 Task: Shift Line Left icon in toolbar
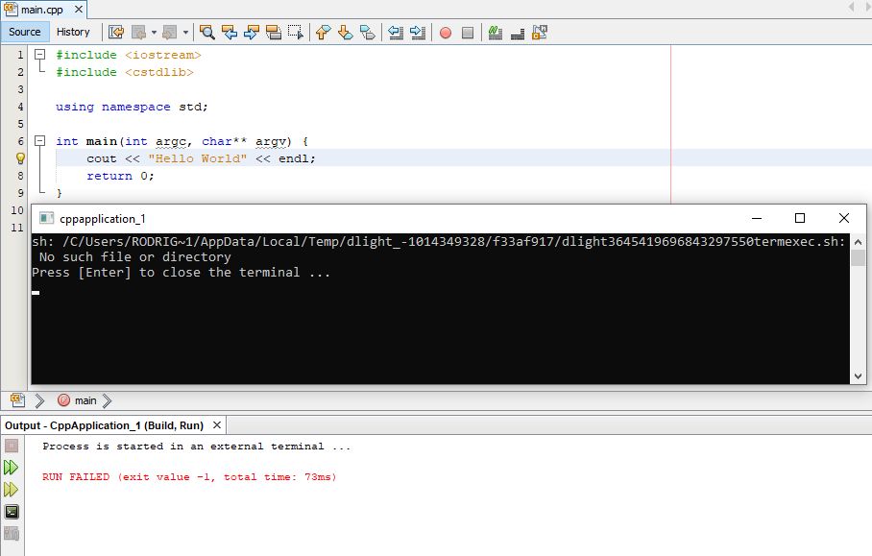tap(396, 33)
